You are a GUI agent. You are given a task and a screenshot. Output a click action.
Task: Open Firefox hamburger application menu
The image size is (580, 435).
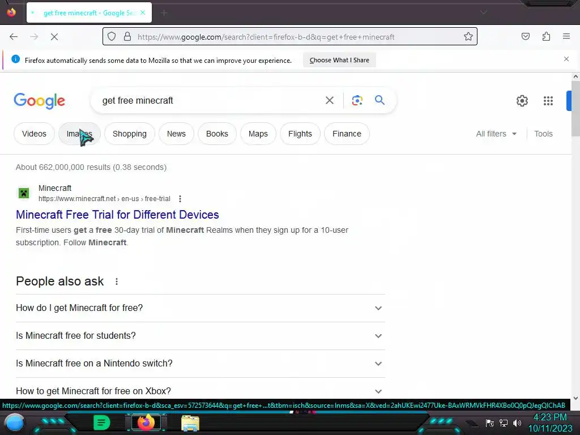coord(566,36)
